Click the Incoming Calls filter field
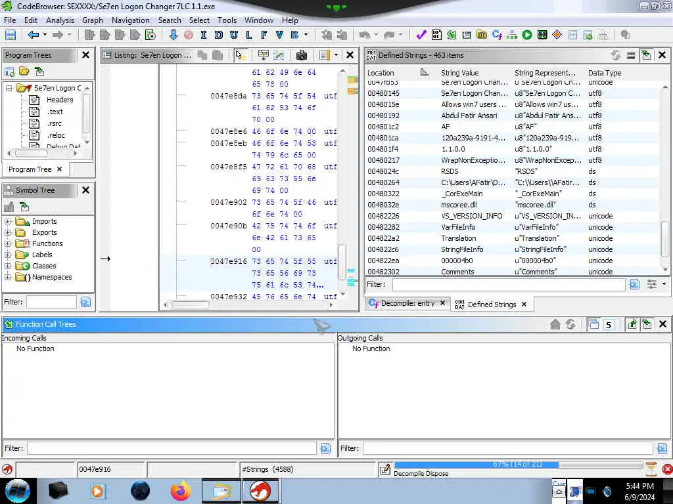 pos(172,448)
